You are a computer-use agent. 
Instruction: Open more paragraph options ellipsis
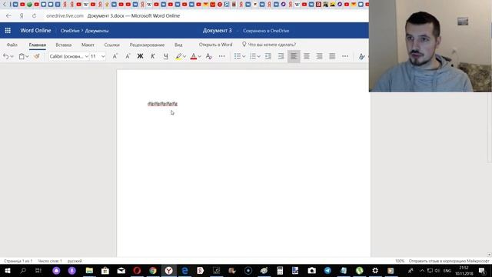pyautogui.click(x=345, y=56)
